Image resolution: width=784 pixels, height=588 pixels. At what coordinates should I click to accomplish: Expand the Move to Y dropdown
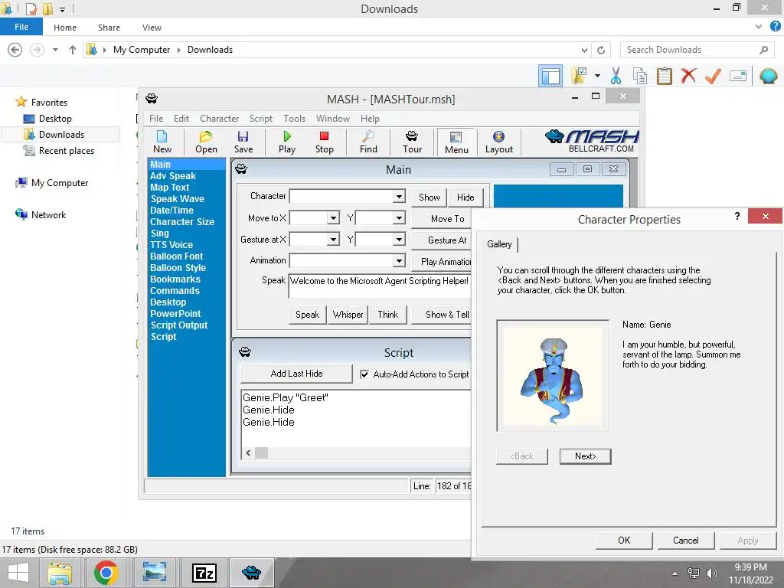pyautogui.click(x=398, y=217)
